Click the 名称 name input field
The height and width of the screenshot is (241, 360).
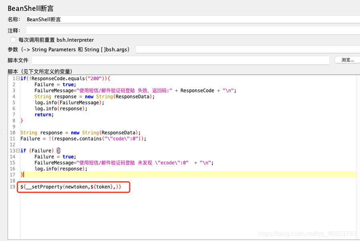[193, 19]
